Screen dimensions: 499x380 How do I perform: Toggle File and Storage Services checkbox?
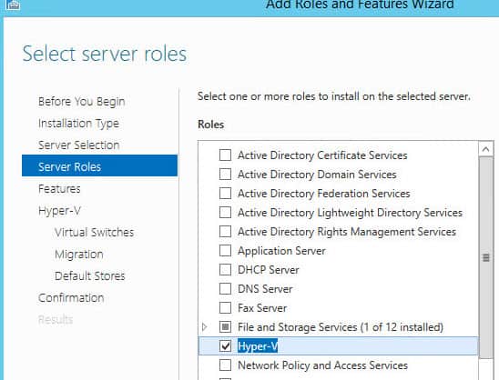(225, 327)
